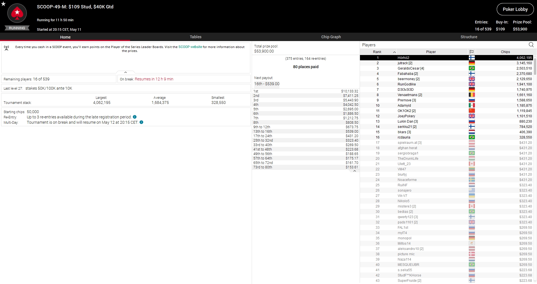Image resolution: width=537 pixels, height=284 pixels.
Task: Click Brazil flag next to rcdauria
Action: coord(472,137)
